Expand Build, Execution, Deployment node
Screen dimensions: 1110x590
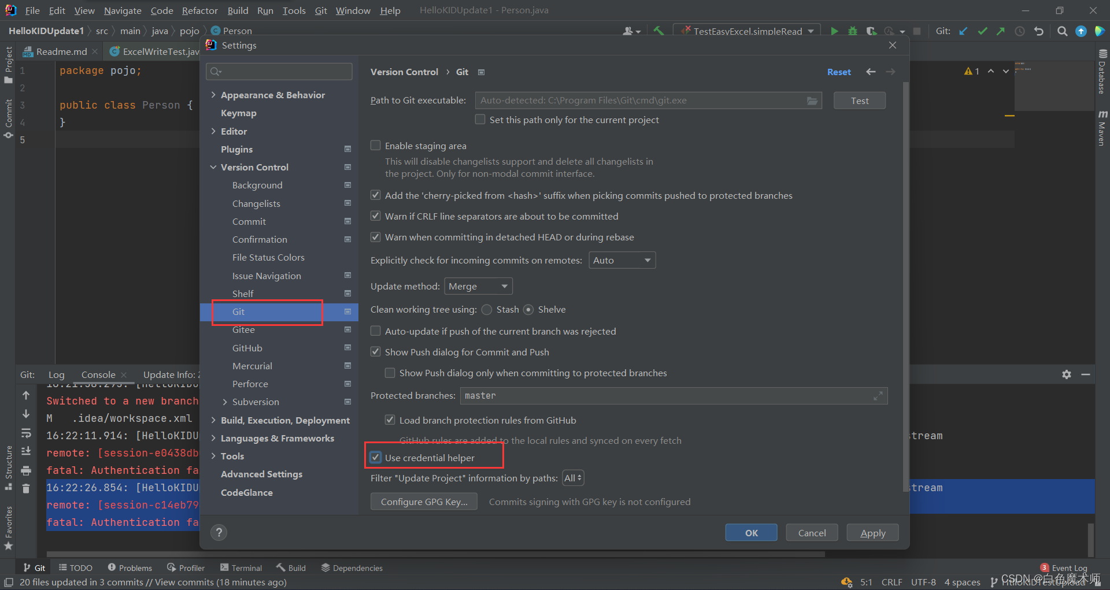point(213,420)
